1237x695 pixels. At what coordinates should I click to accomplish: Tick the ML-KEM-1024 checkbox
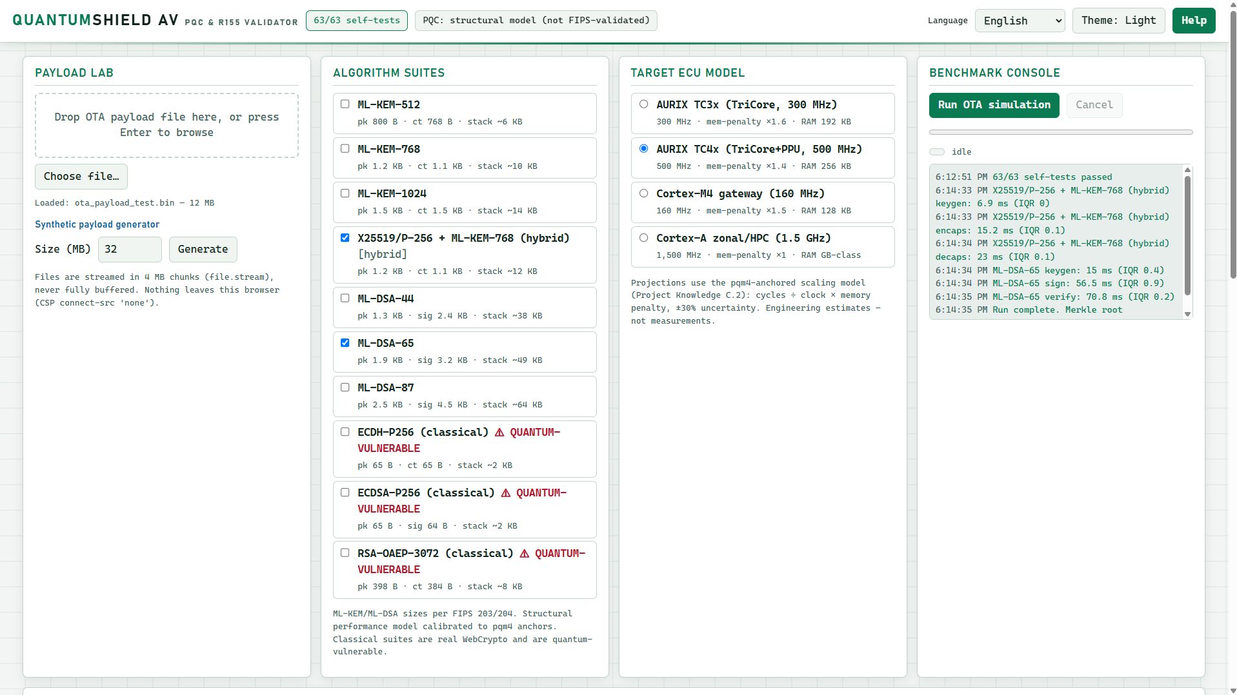click(x=345, y=193)
